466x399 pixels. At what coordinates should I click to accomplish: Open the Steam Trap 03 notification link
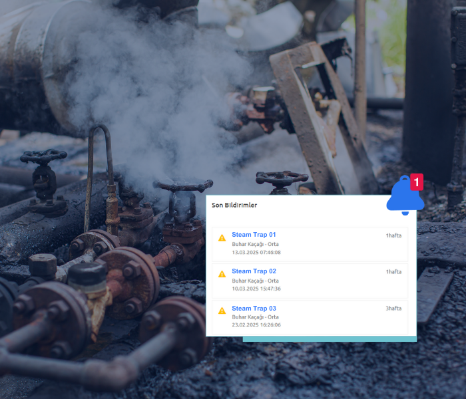coord(254,309)
